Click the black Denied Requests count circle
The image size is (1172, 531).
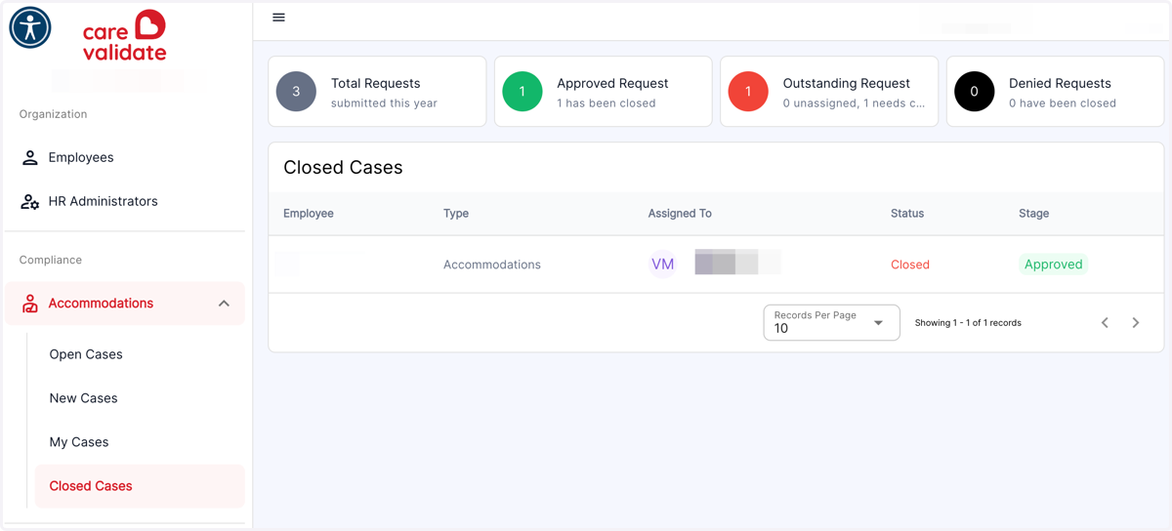point(974,92)
